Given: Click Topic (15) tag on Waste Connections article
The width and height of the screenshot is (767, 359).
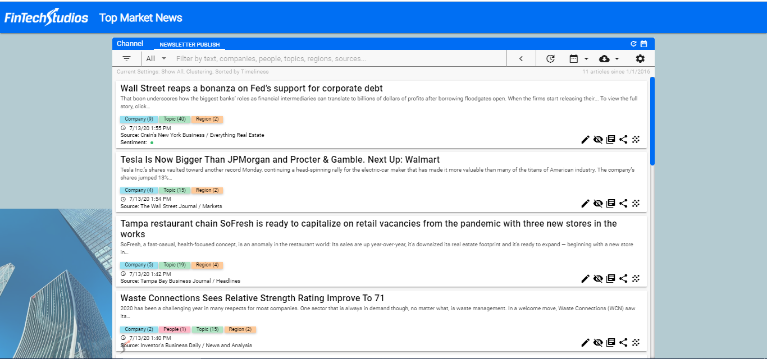Looking at the screenshot, I should [x=207, y=330].
